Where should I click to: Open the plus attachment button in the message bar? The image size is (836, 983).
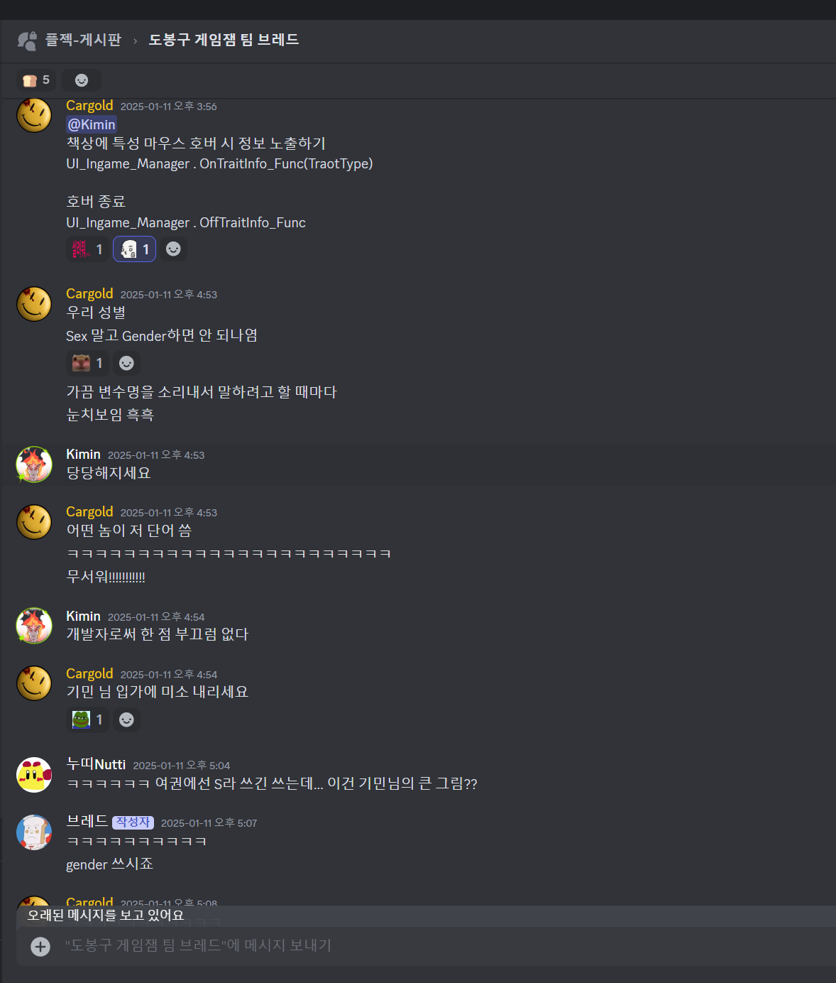coord(40,946)
